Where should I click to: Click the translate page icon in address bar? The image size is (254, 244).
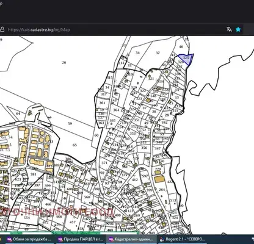(230, 29)
